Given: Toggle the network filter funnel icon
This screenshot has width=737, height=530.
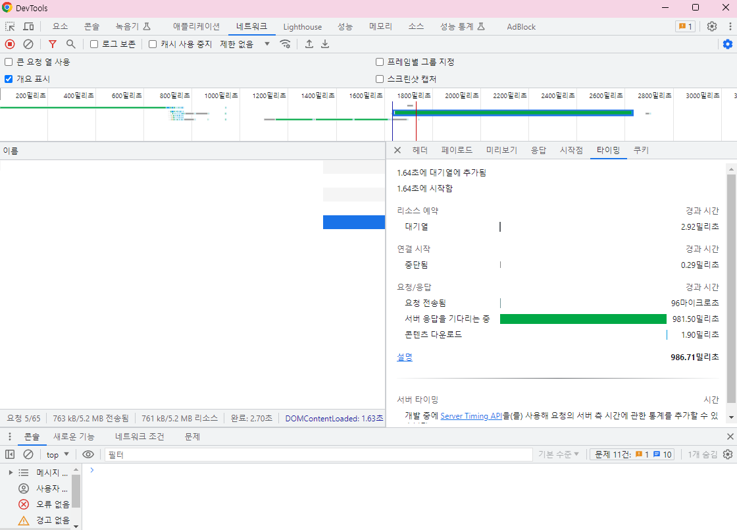Looking at the screenshot, I should [x=53, y=44].
